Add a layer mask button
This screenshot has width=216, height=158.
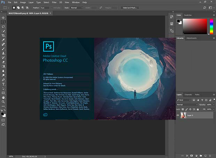[x=192, y=156]
